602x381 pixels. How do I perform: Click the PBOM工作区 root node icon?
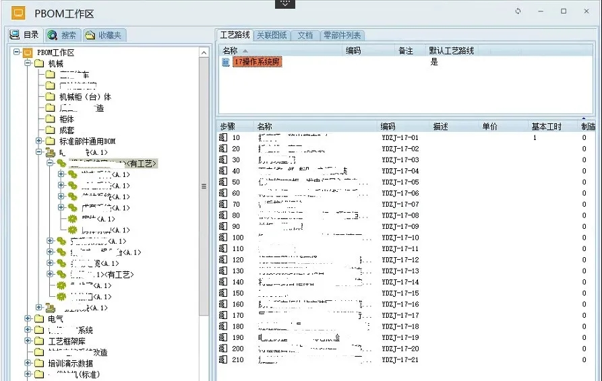point(28,53)
